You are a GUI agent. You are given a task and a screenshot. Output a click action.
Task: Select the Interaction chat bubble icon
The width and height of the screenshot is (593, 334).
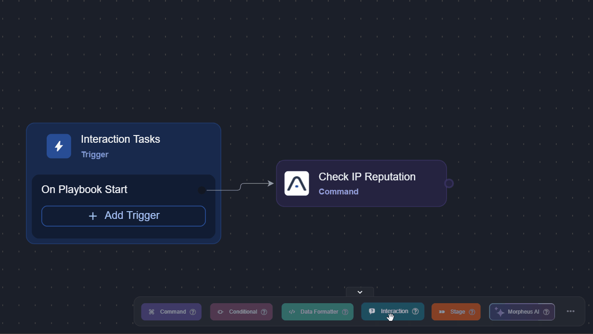click(x=372, y=311)
